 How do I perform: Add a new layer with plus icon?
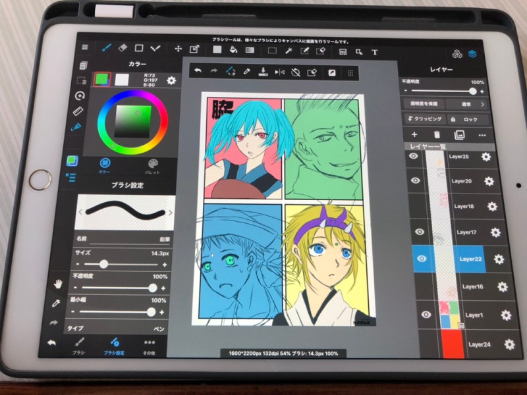414,134
